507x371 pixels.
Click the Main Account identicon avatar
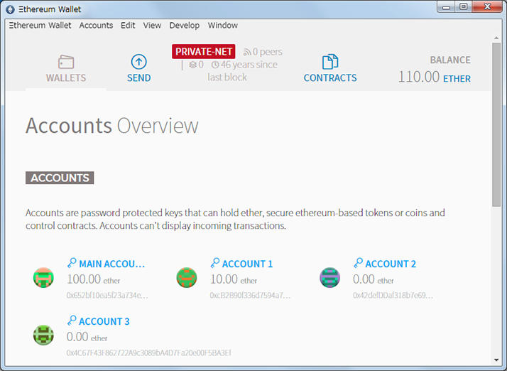pyautogui.click(x=43, y=277)
